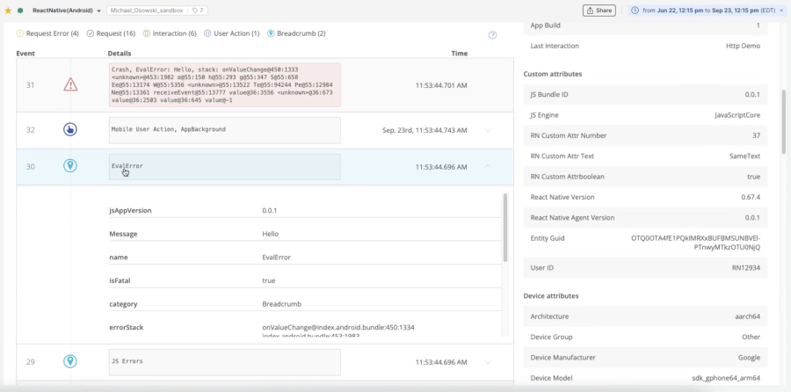791x392 pixels.
Task: Click the breadcrumb pin icon for event 29
Action: pos(70,361)
